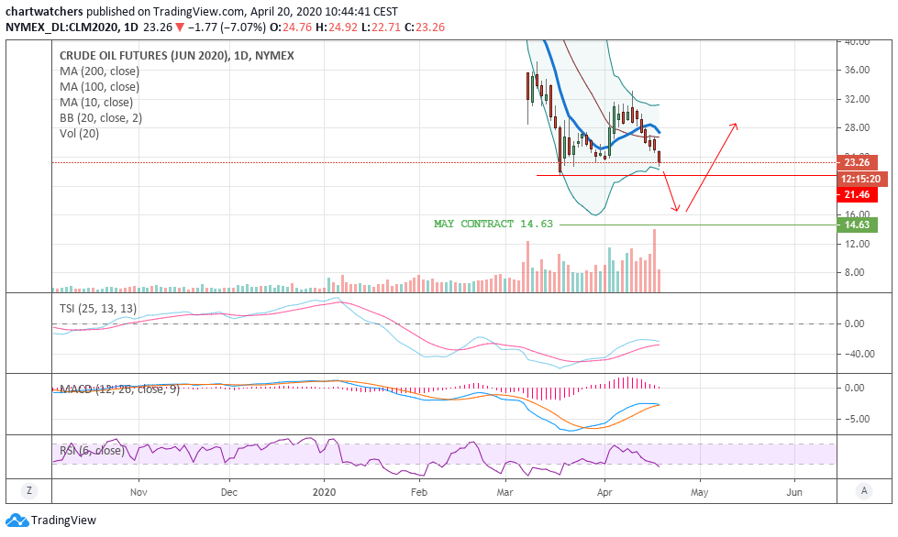This screenshot has width=898, height=537.
Task: Click the green 14.63 price label
Action: tap(857, 225)
